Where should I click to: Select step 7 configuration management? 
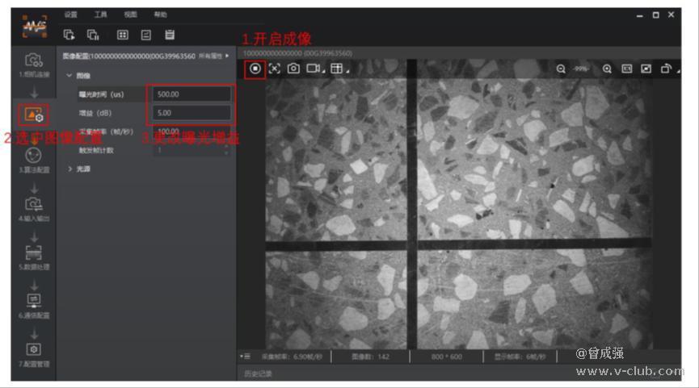tap(34, 354)
